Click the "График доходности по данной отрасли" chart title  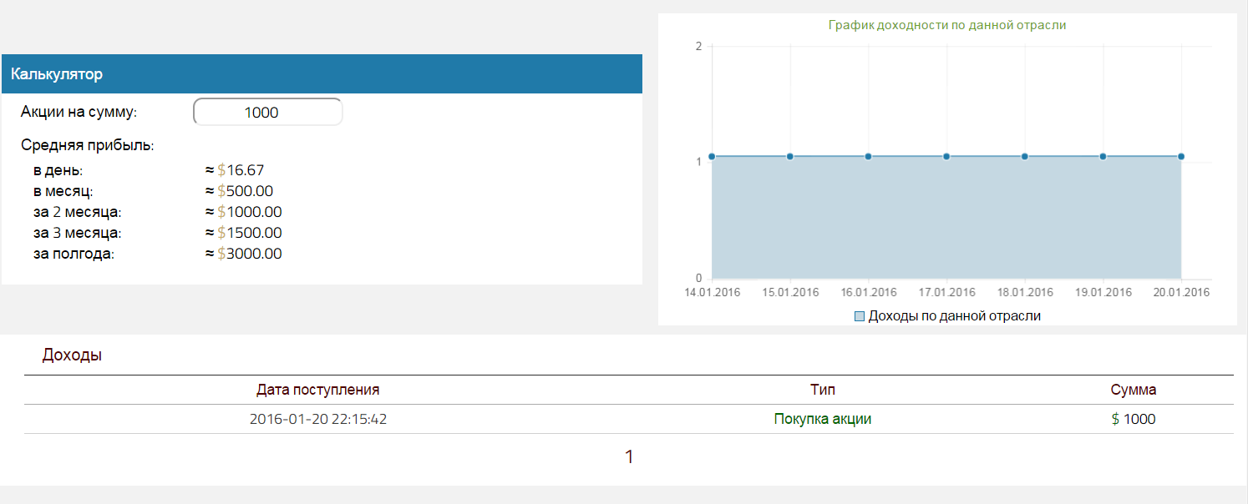click(x=946, y=25)
